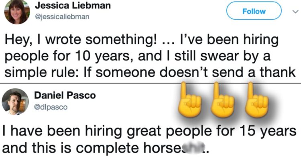Click the divider line between the two tweets
The height and width of the screenshot is (157, 301).
150,83
